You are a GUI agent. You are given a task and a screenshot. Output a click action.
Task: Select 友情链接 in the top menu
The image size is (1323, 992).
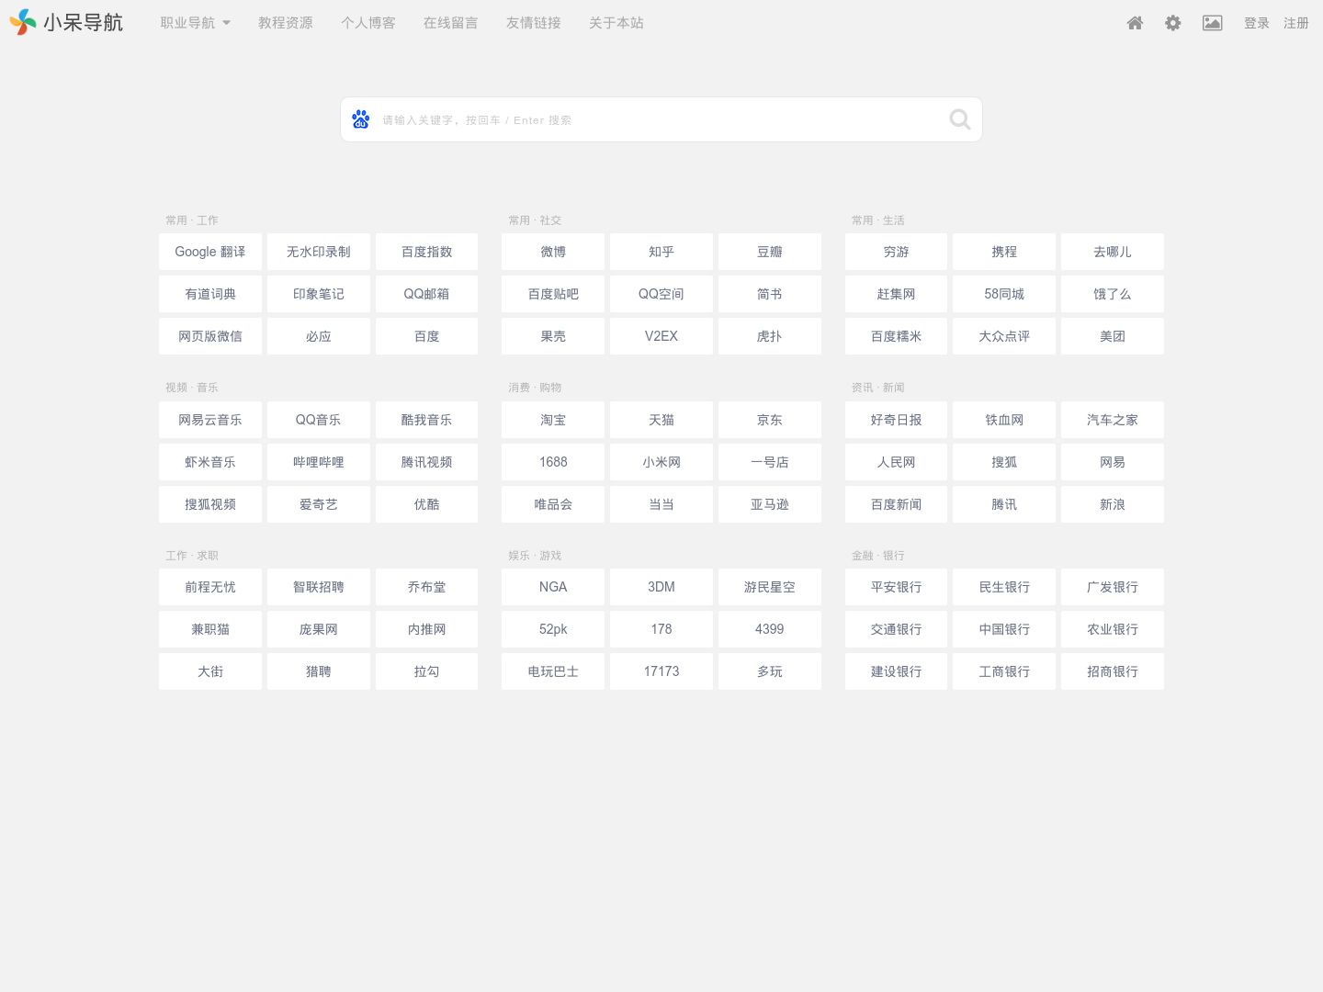click(534, 23)
